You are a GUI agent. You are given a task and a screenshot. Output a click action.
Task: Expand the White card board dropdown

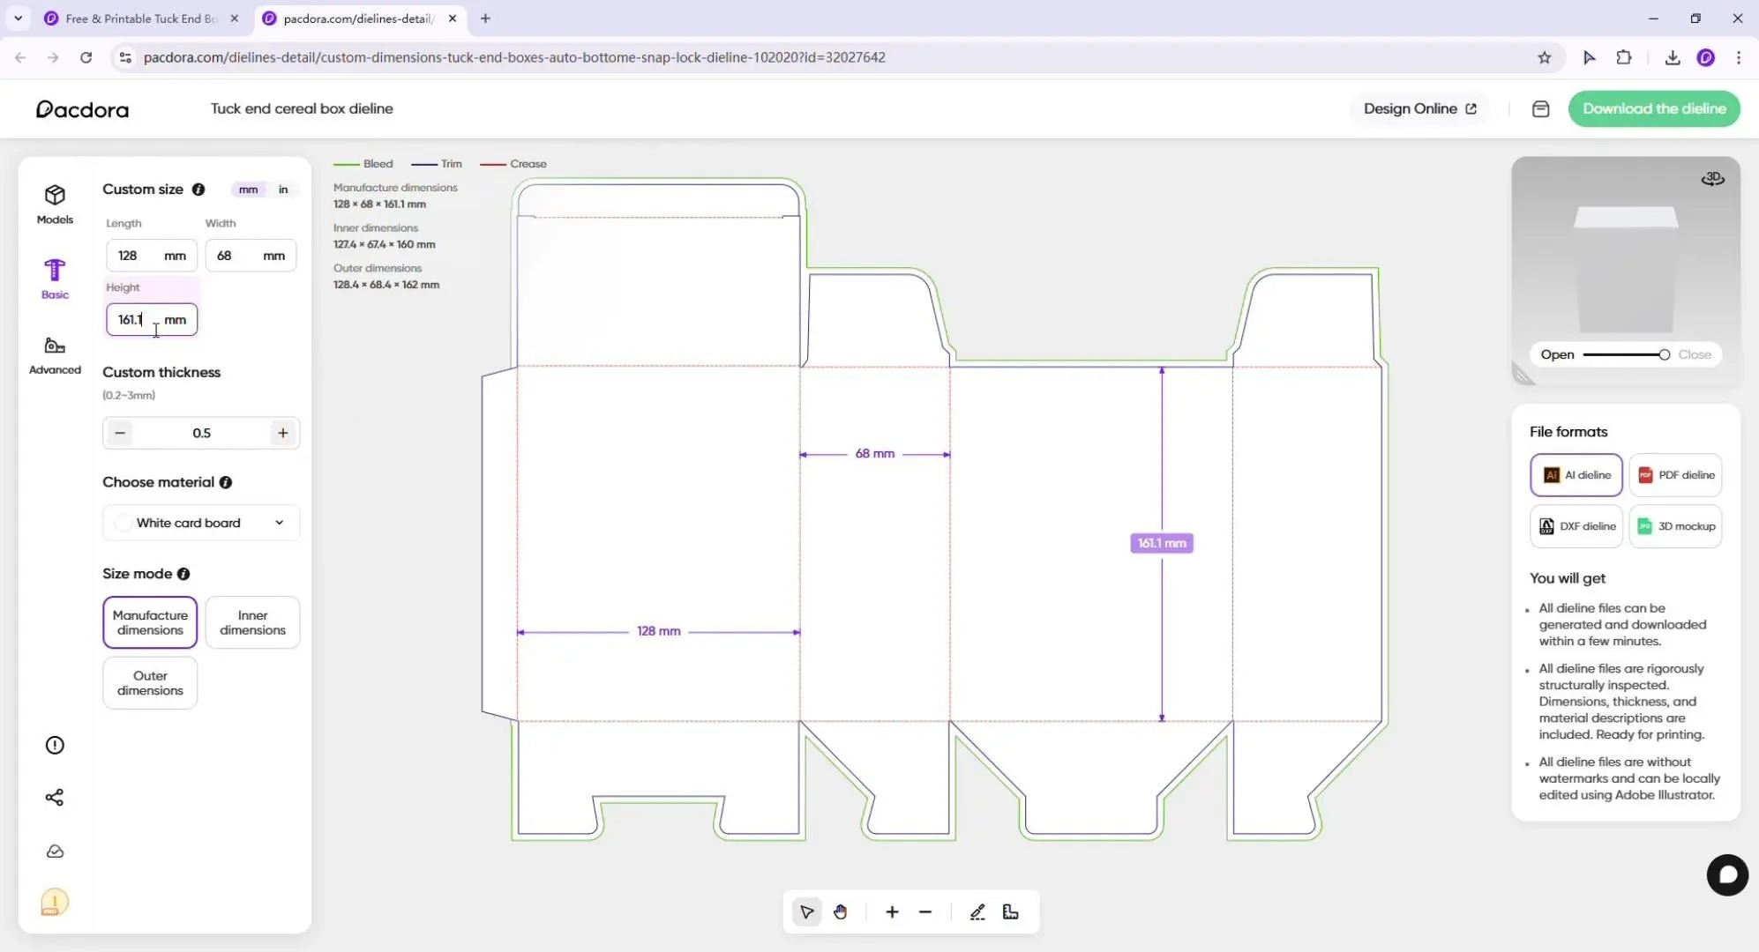[201, 523]
